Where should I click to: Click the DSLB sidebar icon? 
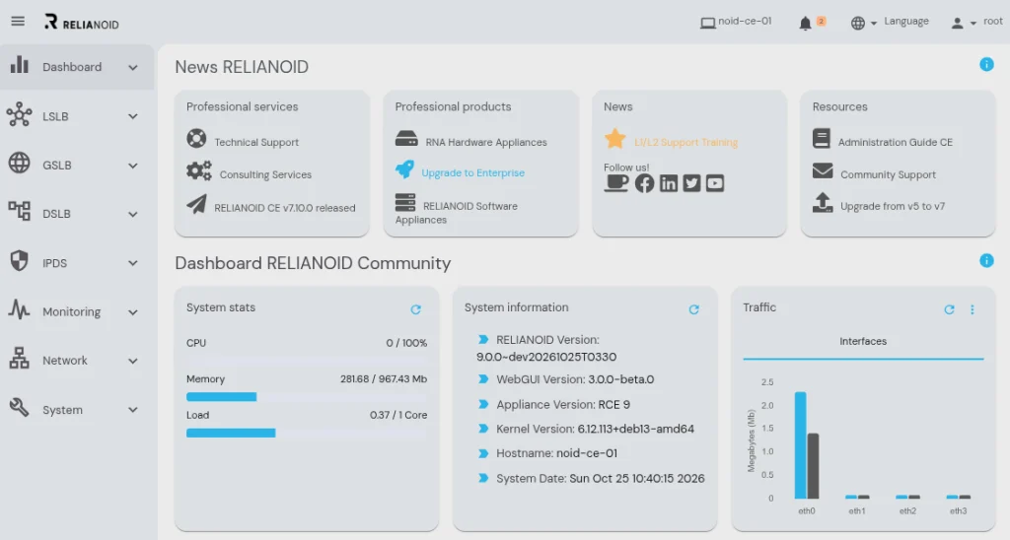(20, 211)
